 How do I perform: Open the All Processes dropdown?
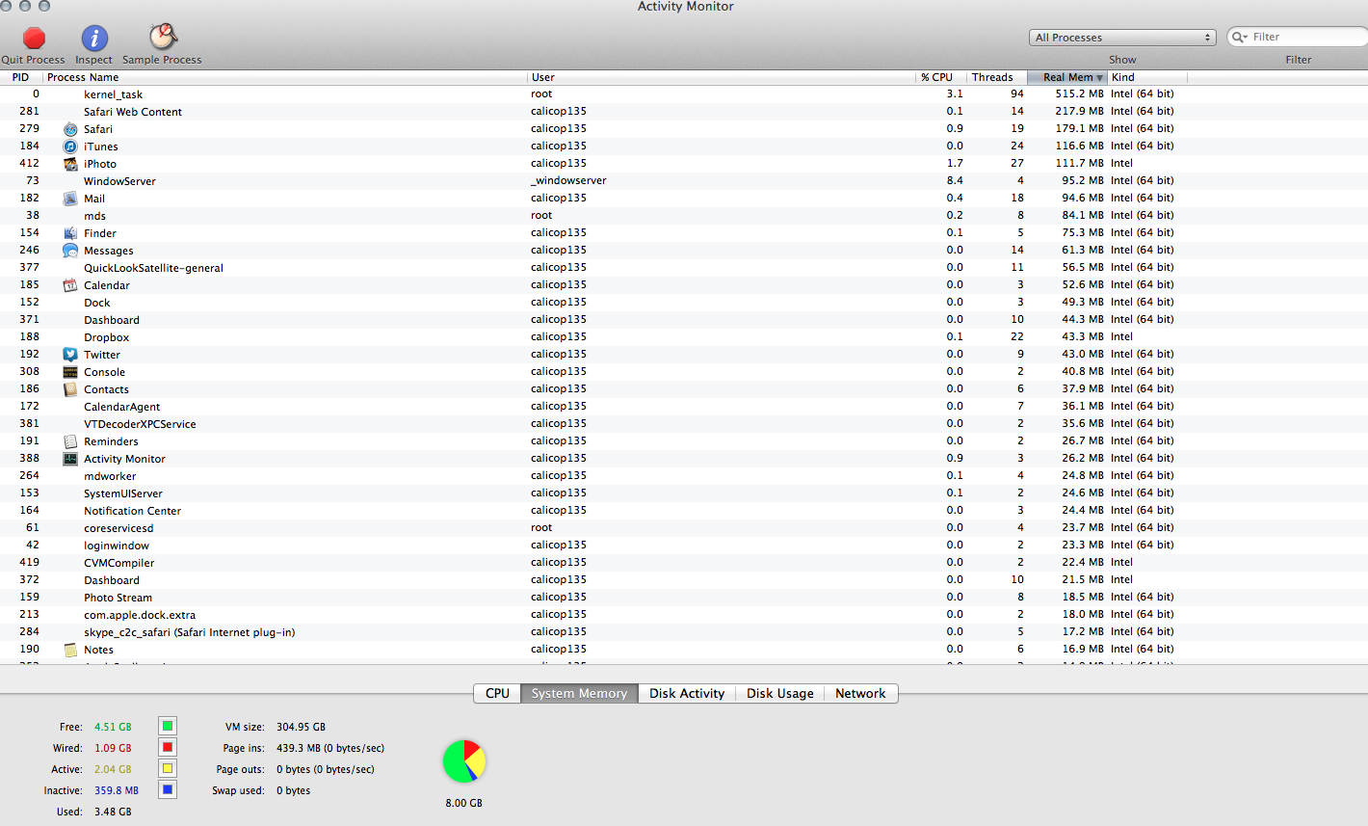1122,38
